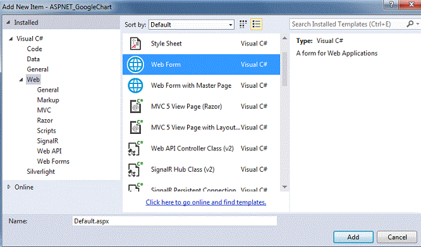Select Razor category
This screenshot has height=247, width=421.
click(45, 121)
